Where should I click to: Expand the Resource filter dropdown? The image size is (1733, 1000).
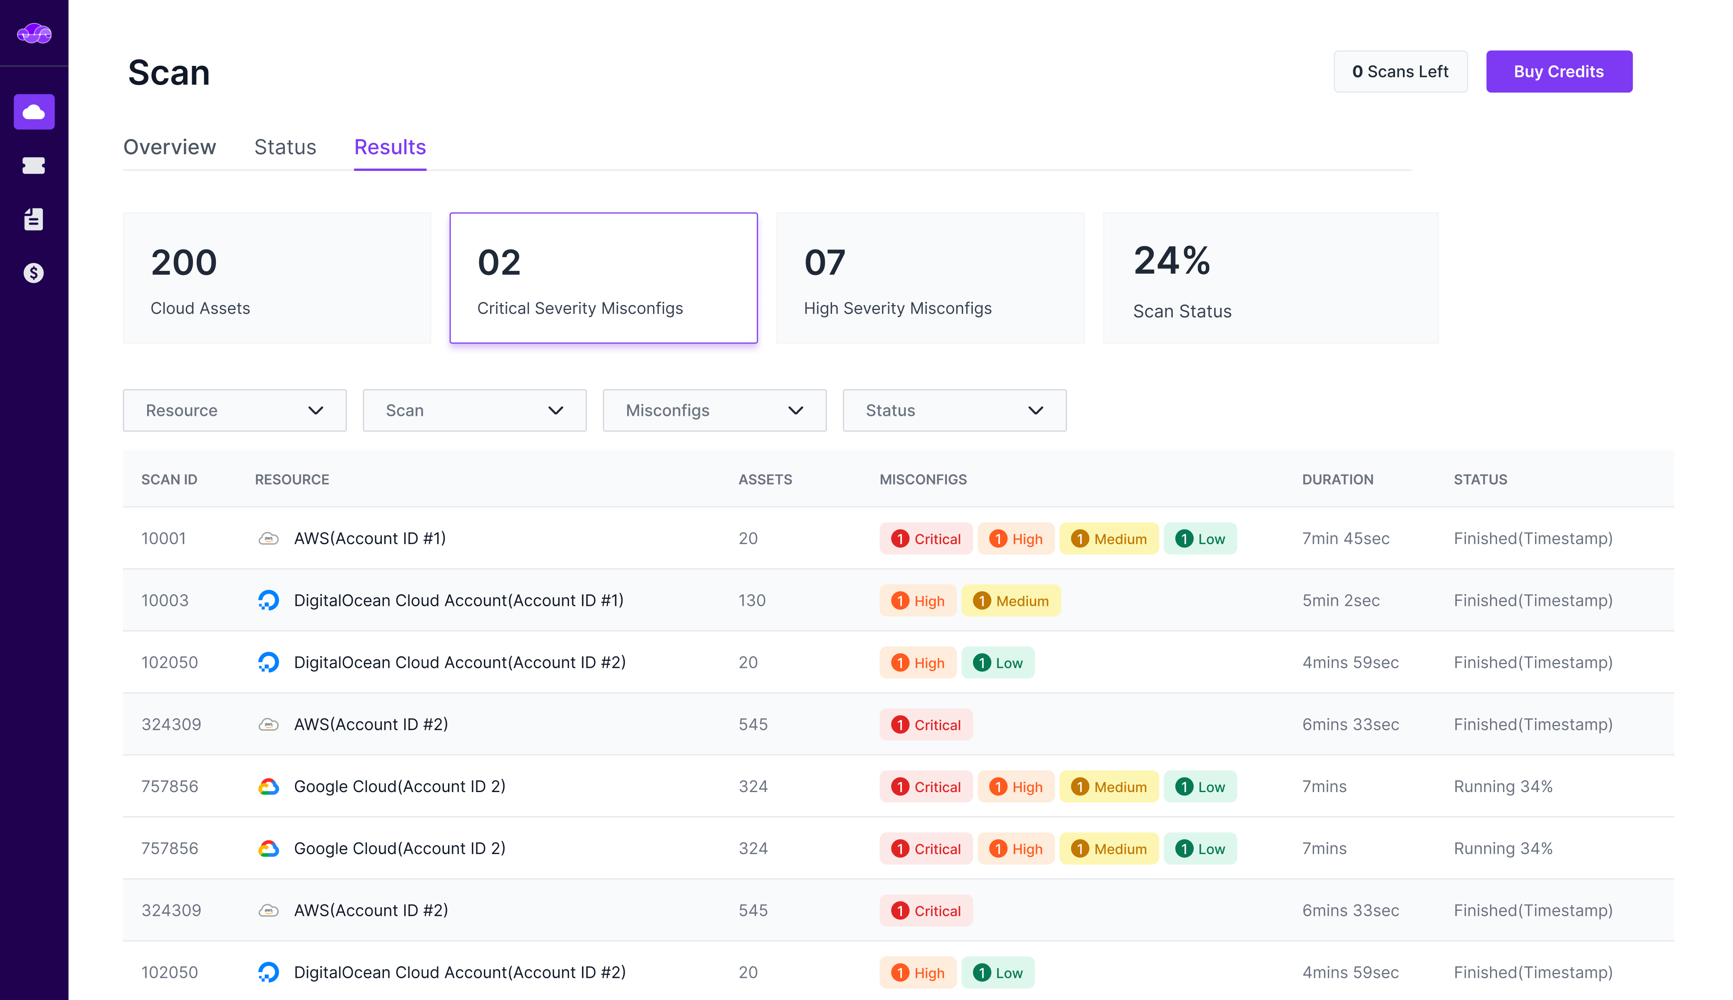click(234, 410)
